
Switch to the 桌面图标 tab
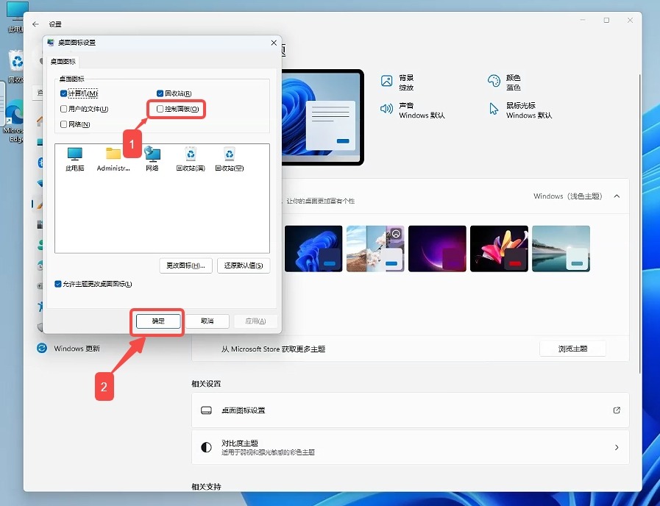pos(63,62)
